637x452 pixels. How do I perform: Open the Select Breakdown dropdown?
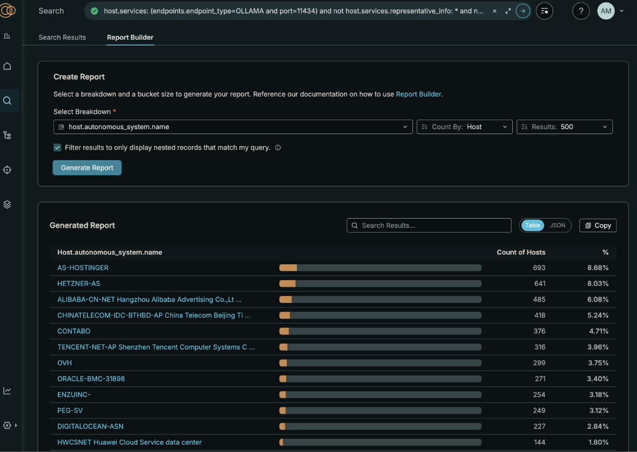pos(232,127)
